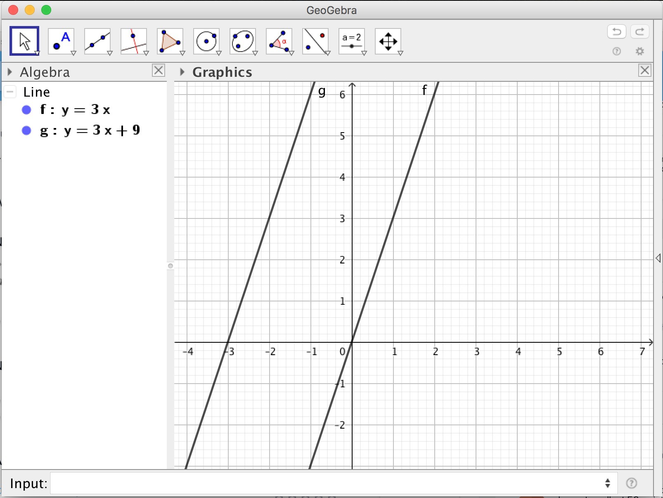This screenshot has height=498, width=663.
Task: Open input help icon
Action: pyautogui.click(x=632, y=483)
